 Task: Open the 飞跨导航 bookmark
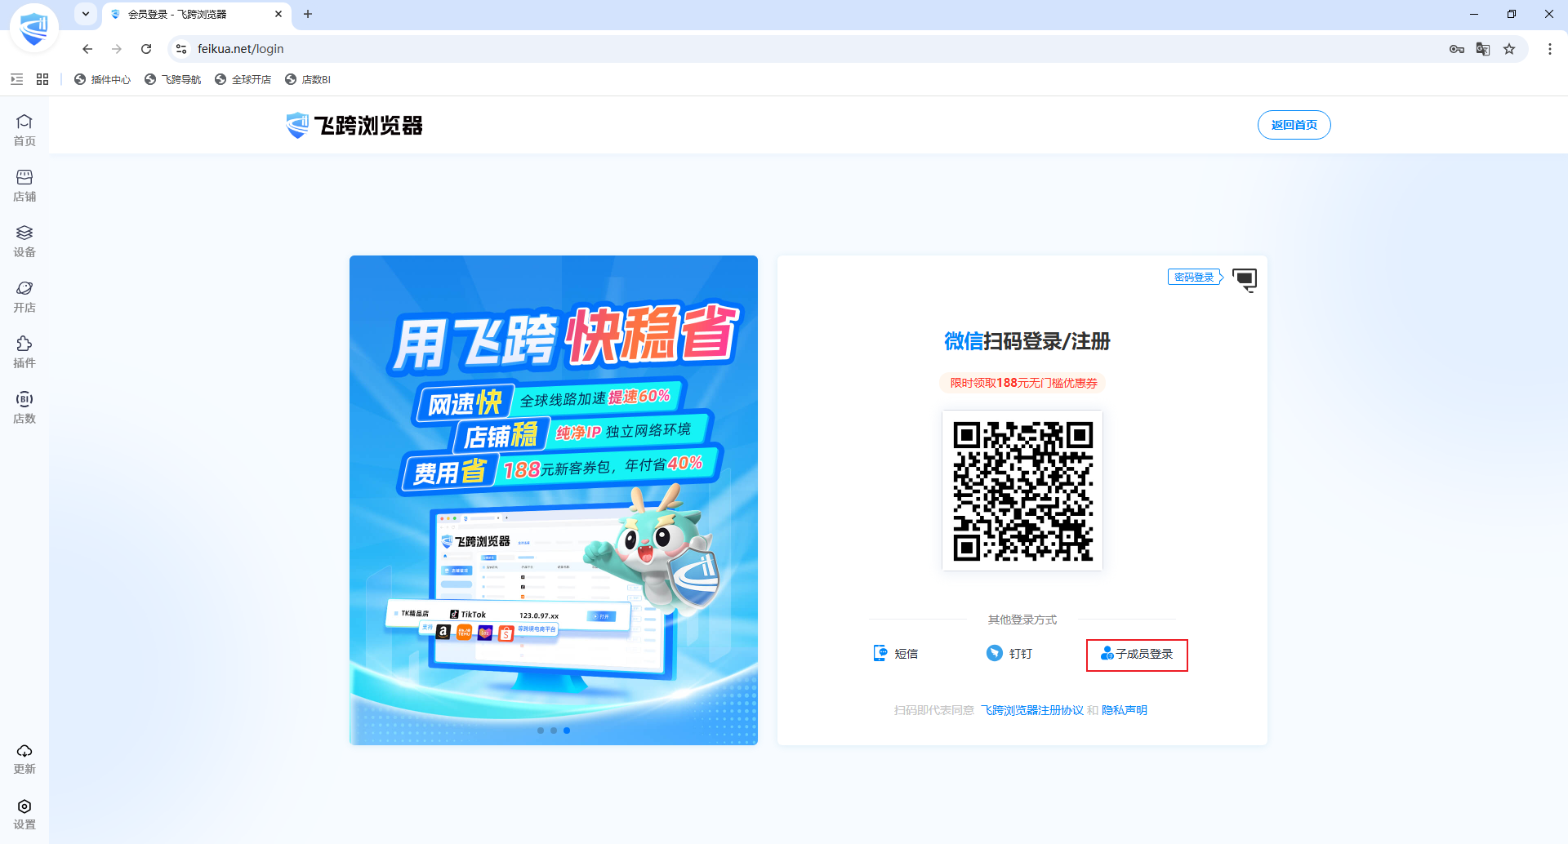172,79
